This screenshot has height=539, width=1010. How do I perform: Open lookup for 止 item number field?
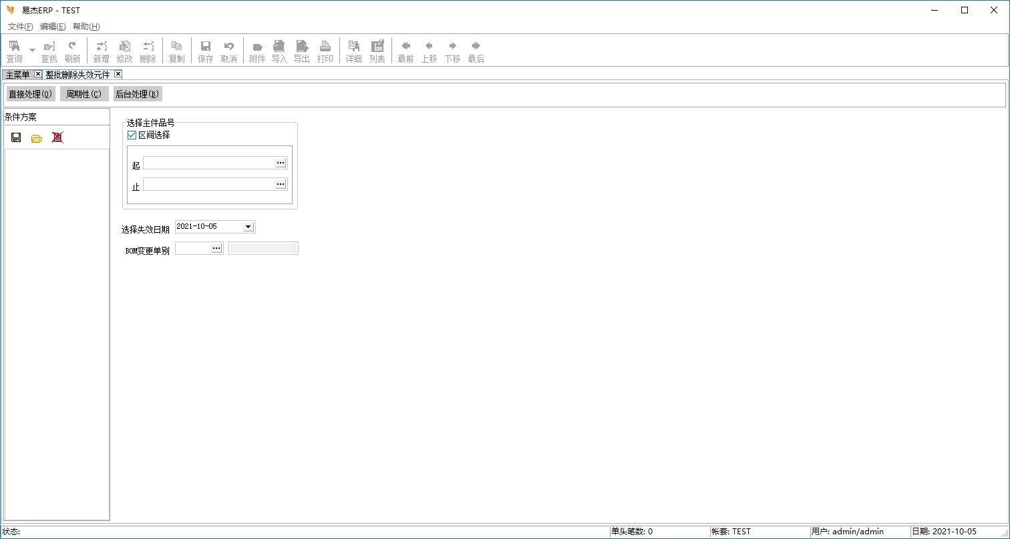tap(281, 184)
